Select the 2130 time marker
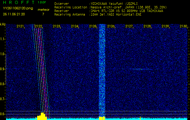 (183, 27)
